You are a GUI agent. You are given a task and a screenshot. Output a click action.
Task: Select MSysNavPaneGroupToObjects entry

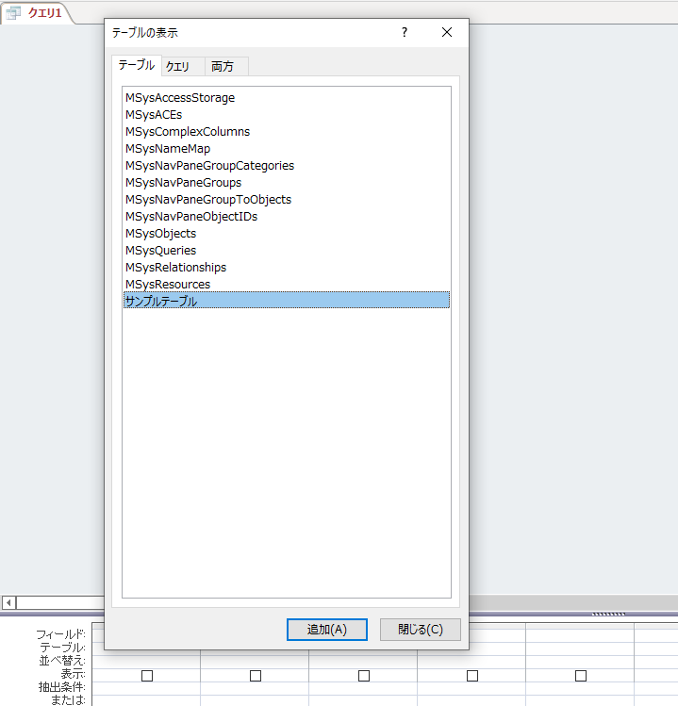pos(287,200)
